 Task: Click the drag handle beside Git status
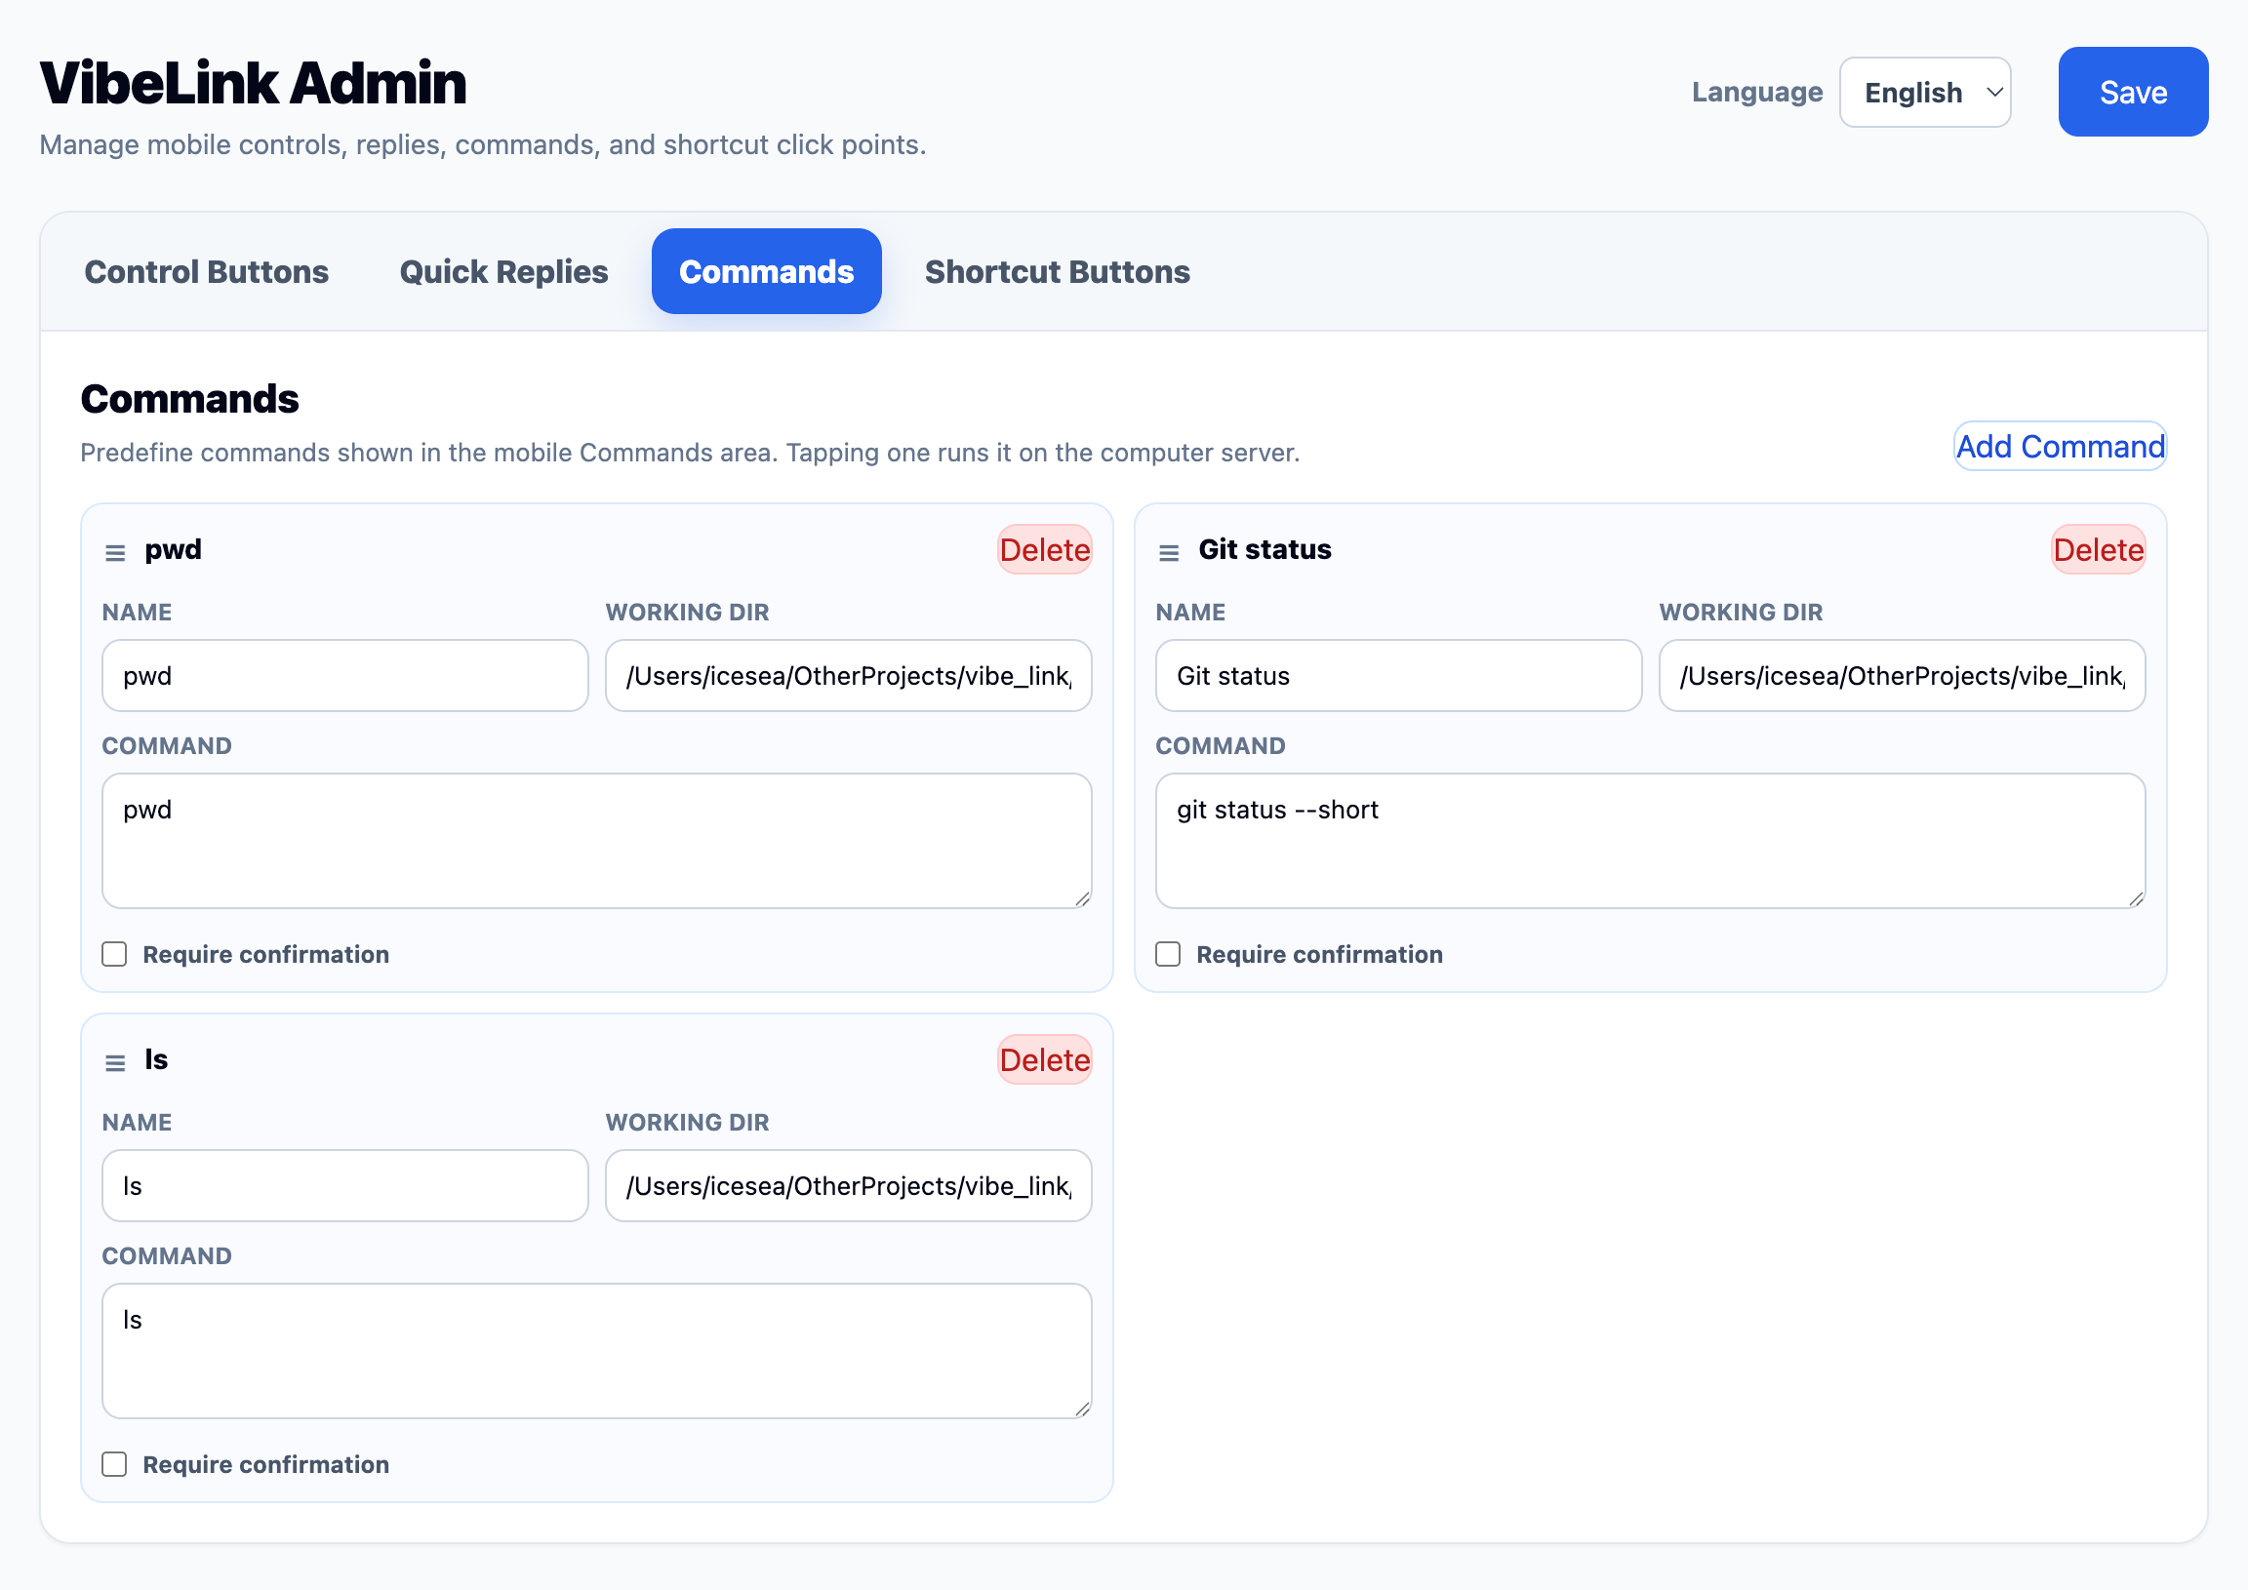(1168, 551)
